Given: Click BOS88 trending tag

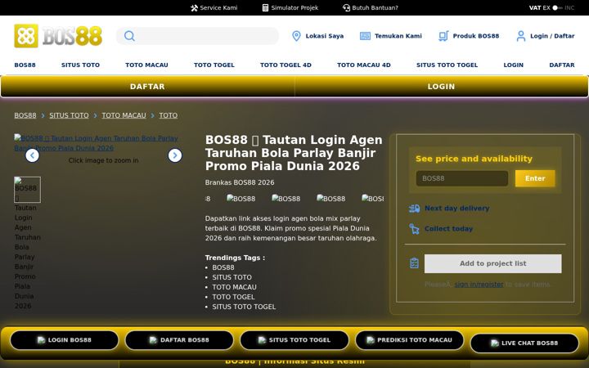Looking at the screenshot, I should click(223, 267).
